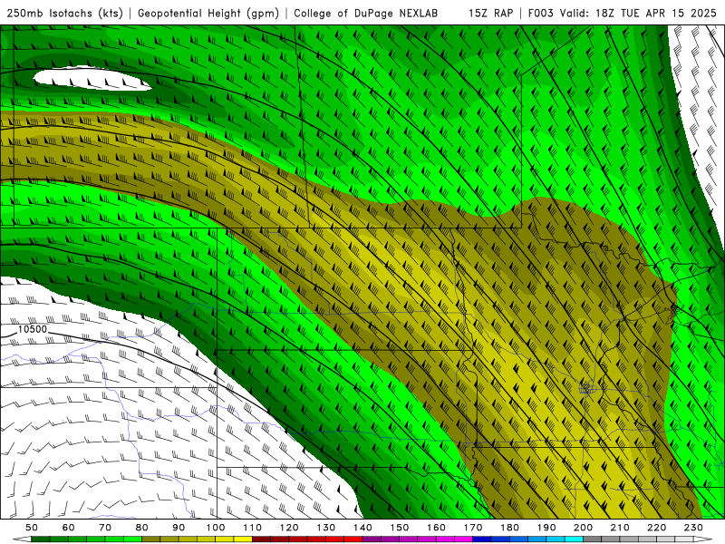Click the 70 label on the color bar

pos(105,528)
